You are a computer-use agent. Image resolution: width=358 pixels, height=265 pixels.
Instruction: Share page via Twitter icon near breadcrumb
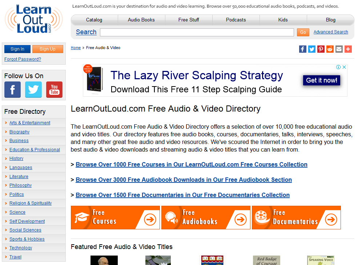(x=311, y=49)
